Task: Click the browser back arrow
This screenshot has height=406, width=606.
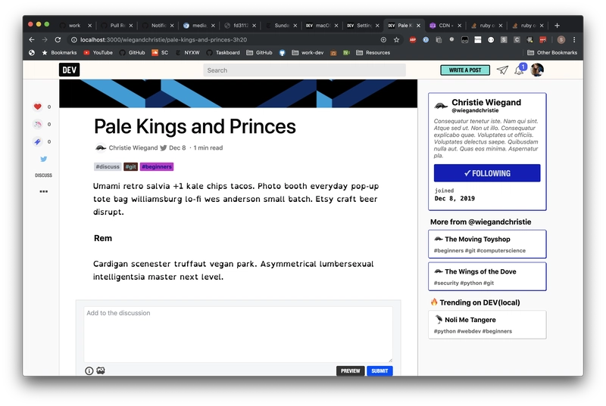Action: click(32, 40)
